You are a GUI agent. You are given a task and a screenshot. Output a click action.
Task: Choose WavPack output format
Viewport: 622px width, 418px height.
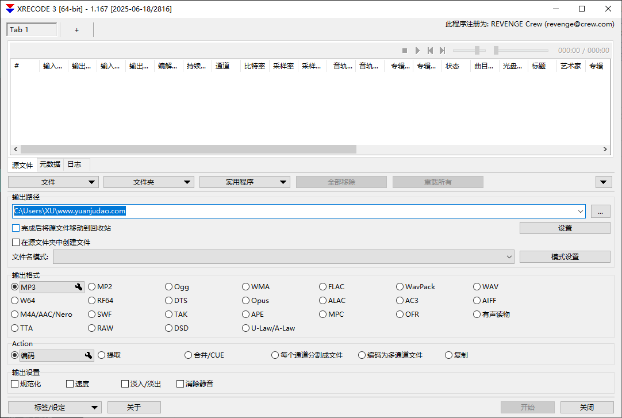[415, 287]
